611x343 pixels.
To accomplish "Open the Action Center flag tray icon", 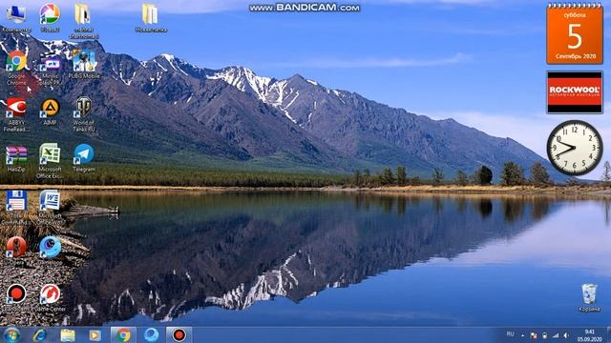I will [x=534, y=335].
